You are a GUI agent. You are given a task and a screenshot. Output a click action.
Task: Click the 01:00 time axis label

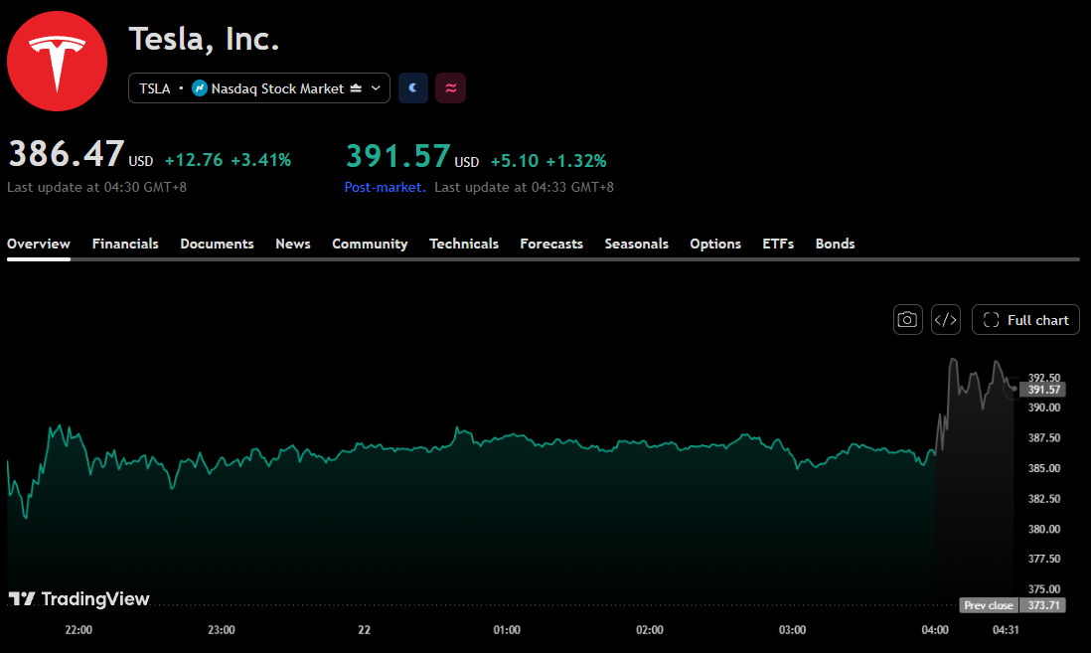click(x=507, y=630)
